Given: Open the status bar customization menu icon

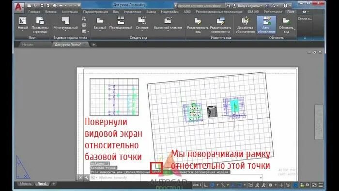Looking at the screenshot, I should tap(321, 185).
